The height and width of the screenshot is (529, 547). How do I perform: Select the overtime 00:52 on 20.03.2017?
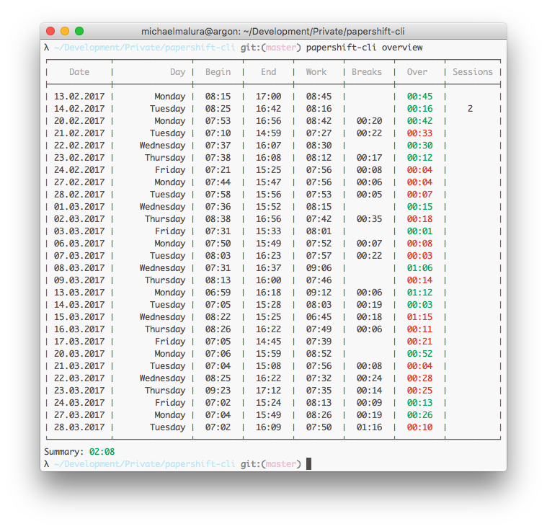coord(419,353)
